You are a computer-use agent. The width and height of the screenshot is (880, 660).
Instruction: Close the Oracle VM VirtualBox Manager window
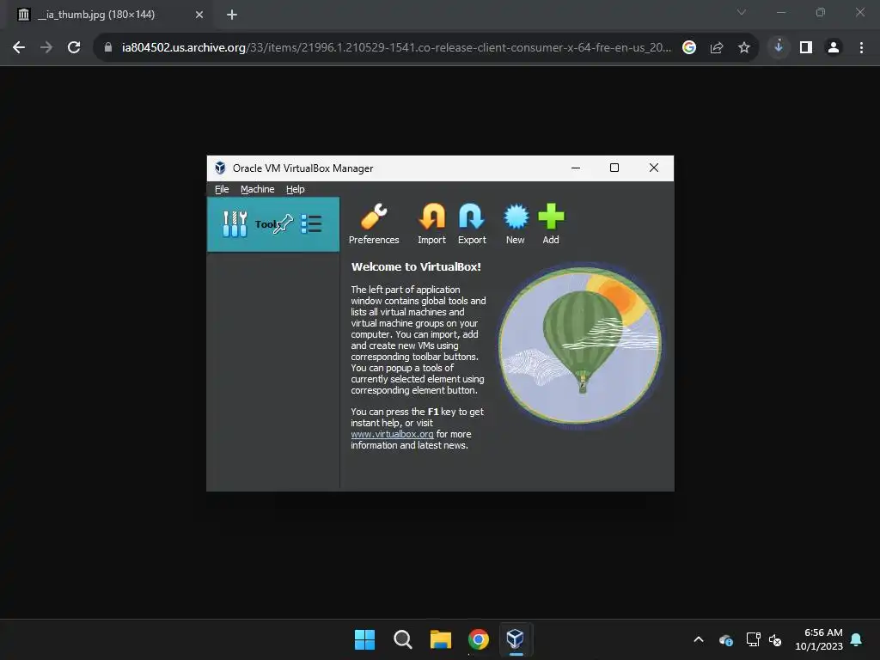point(654,168)
